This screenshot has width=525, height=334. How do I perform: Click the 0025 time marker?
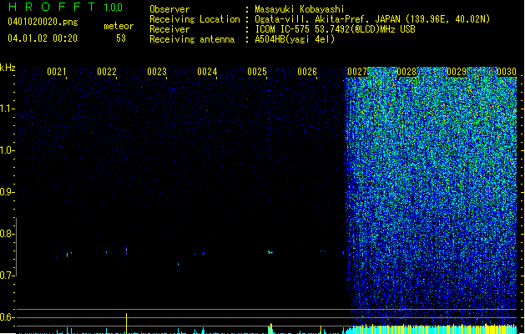tap(257, 71)
